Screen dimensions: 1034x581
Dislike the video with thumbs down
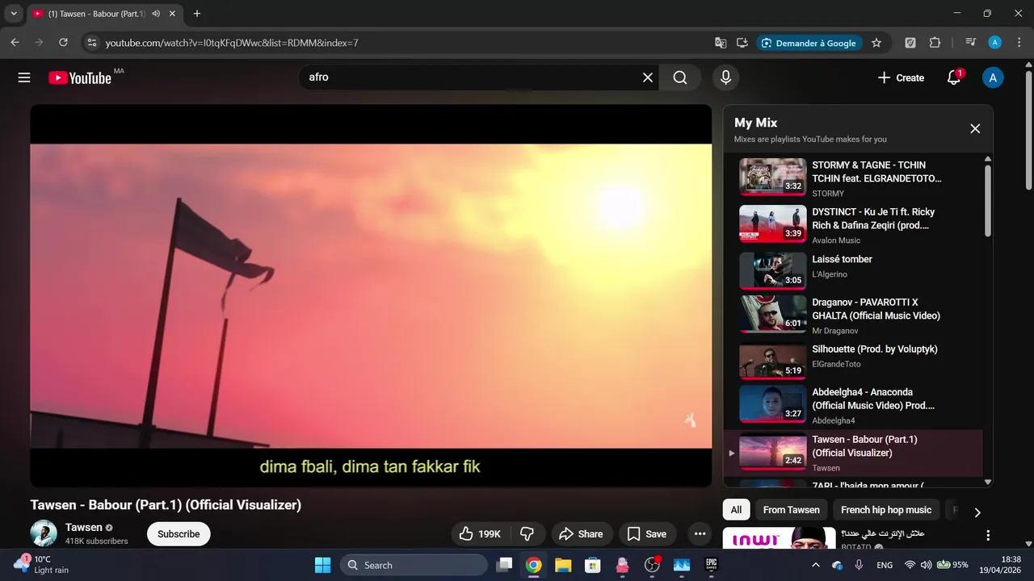click(x=528, y=534)
